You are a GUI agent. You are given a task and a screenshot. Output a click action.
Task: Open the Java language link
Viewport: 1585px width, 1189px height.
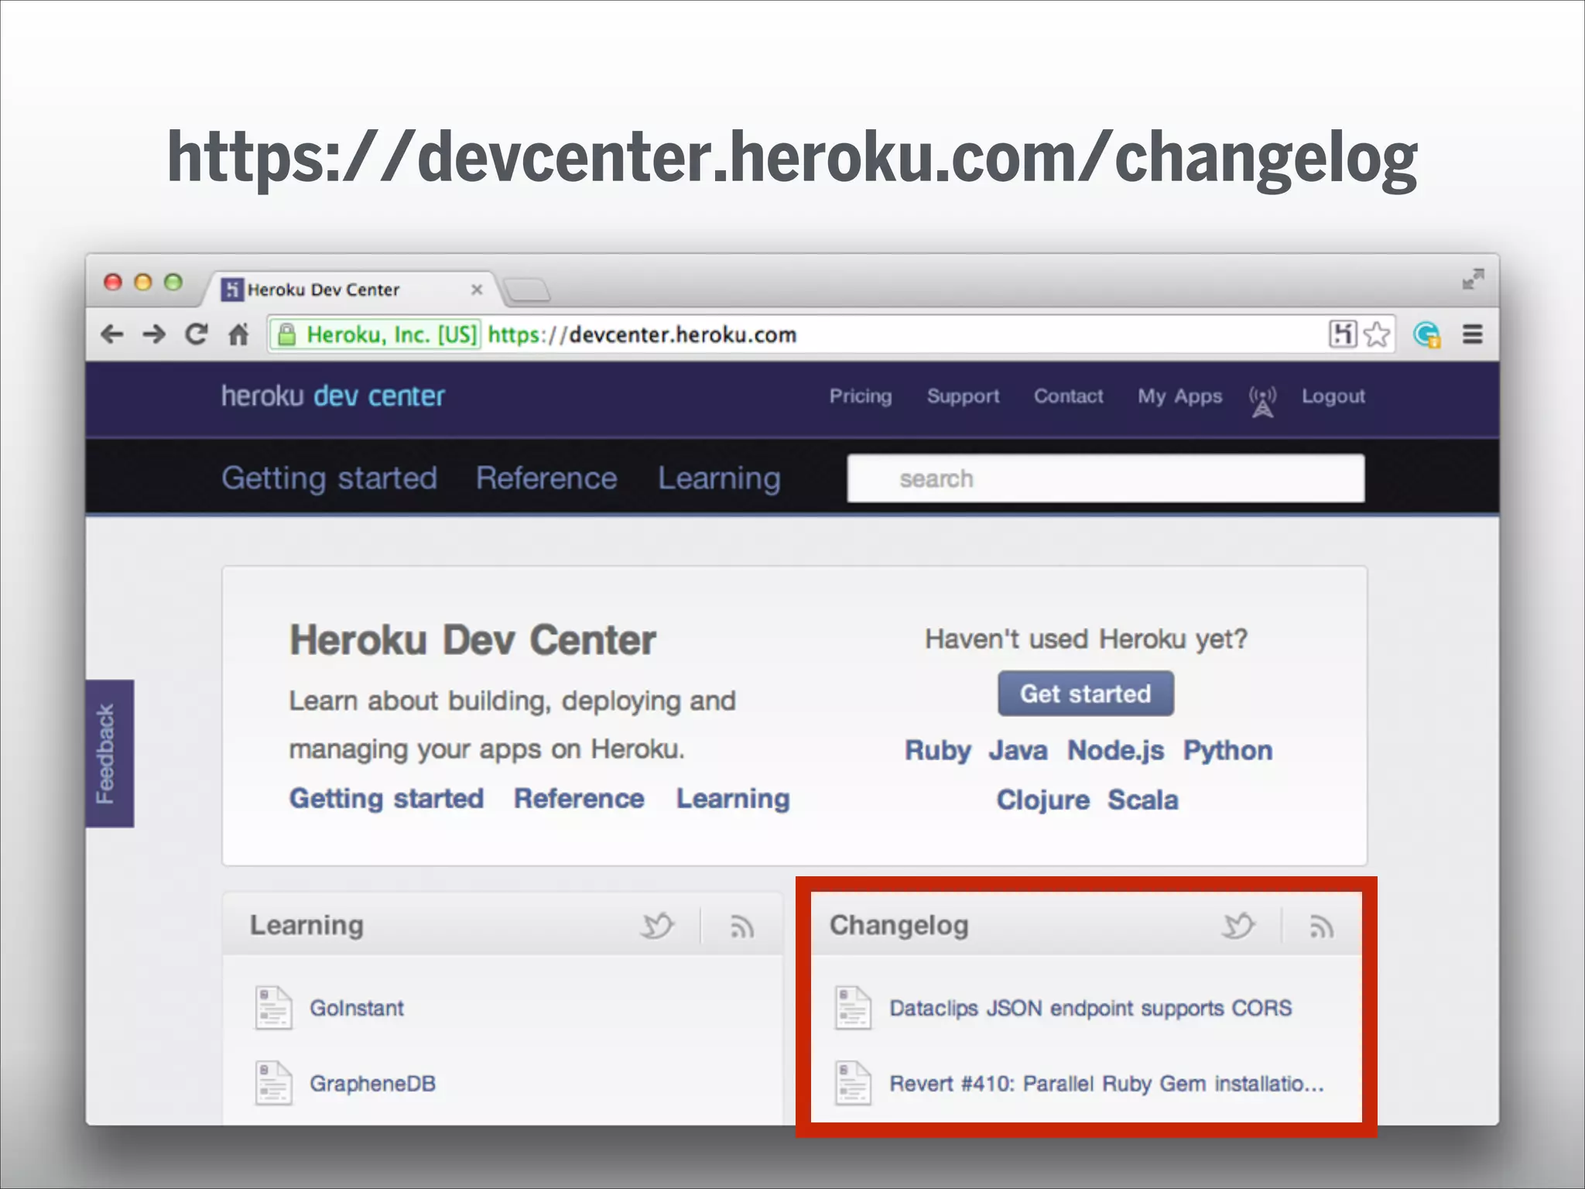[1018, 751]
